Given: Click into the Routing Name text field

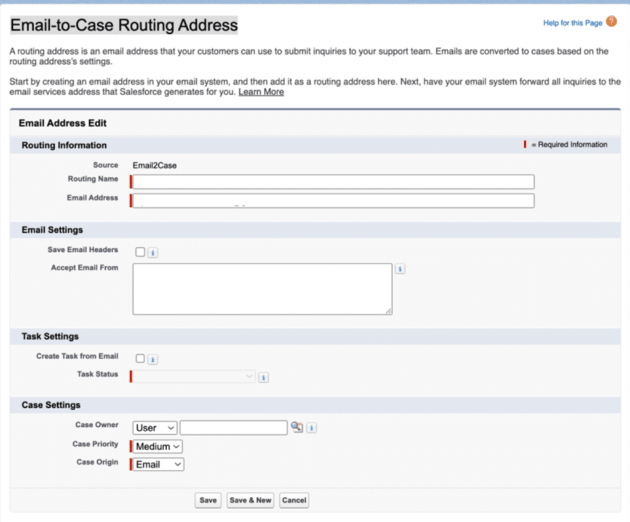Looking at the screenshot, I should [x=333, y=182].
